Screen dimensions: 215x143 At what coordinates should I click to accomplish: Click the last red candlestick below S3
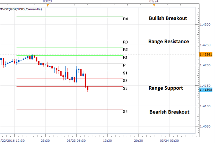pyautogui.click(x=88, y=88)
